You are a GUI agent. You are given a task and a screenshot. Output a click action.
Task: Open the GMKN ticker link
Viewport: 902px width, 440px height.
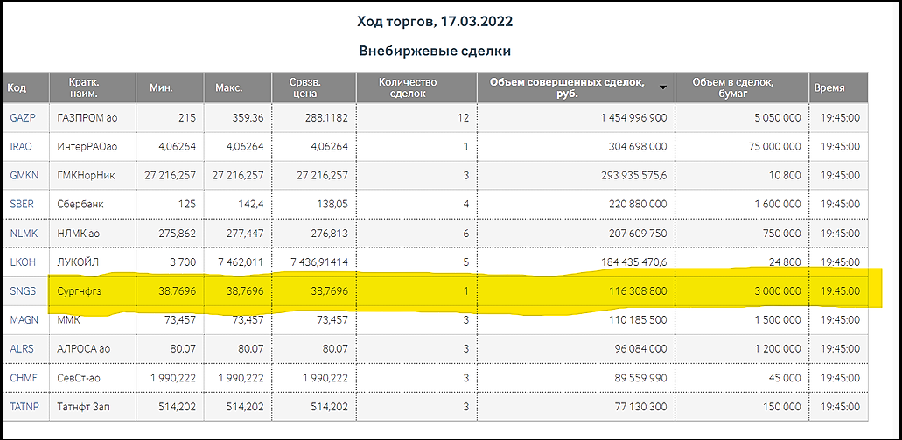[24, 176]
